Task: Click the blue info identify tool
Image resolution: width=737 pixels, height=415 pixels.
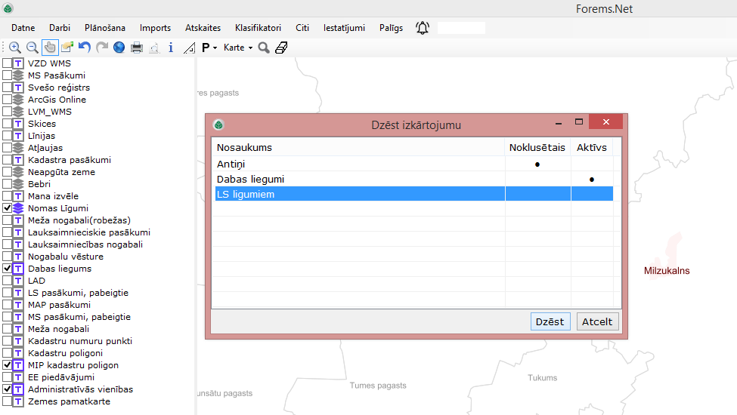Action: [171, 48]
